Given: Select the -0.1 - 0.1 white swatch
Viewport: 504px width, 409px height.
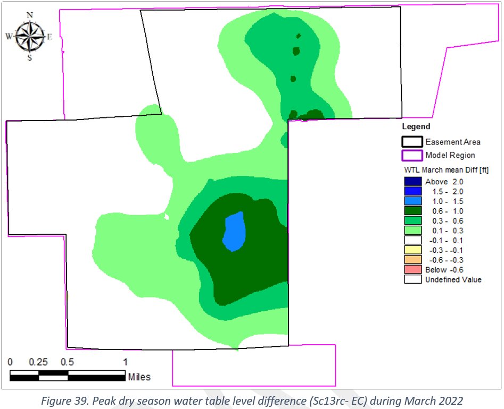Looking at the screenshot, I should click(x=412, y=240).
